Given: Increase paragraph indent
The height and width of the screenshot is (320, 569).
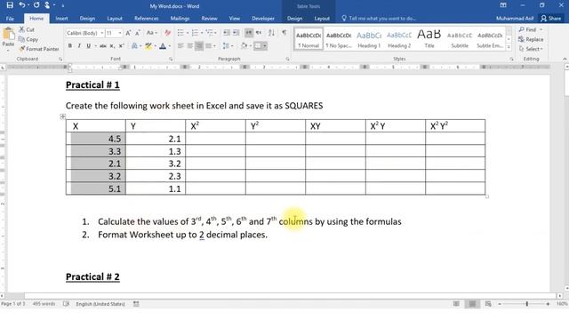Looking at the screenshot, I should click(236, 33).
